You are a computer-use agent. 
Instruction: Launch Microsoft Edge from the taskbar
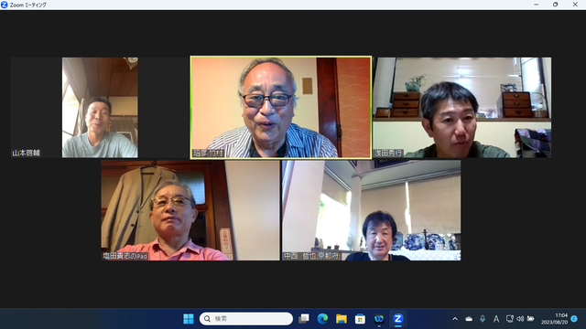[322, 319]
